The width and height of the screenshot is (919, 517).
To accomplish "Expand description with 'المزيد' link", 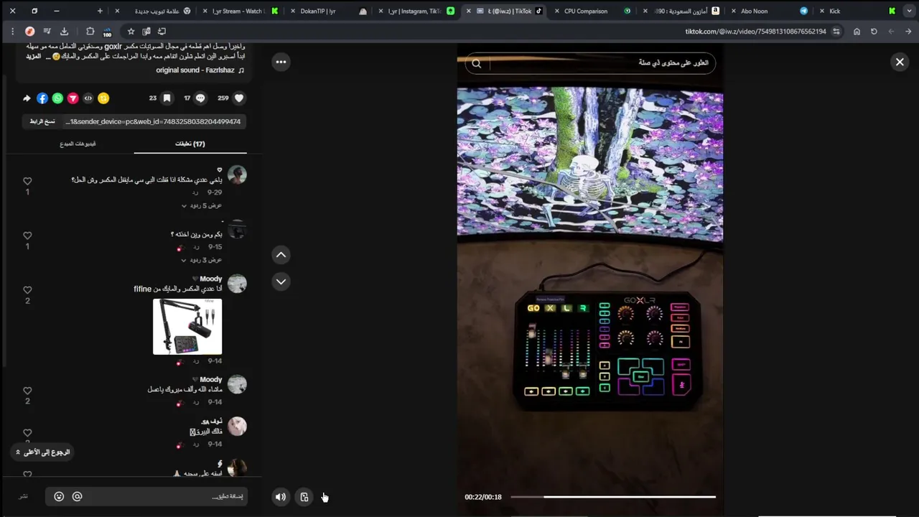I will [x=33, y=56].
